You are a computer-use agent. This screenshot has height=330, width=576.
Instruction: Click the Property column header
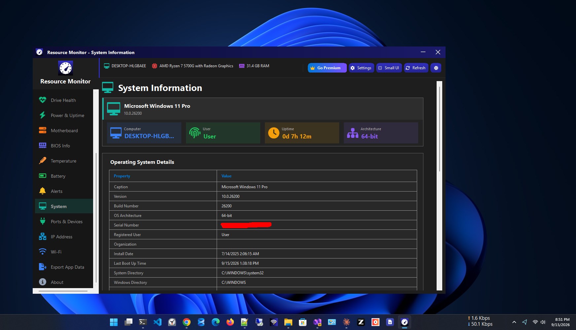tap(163, 176)
